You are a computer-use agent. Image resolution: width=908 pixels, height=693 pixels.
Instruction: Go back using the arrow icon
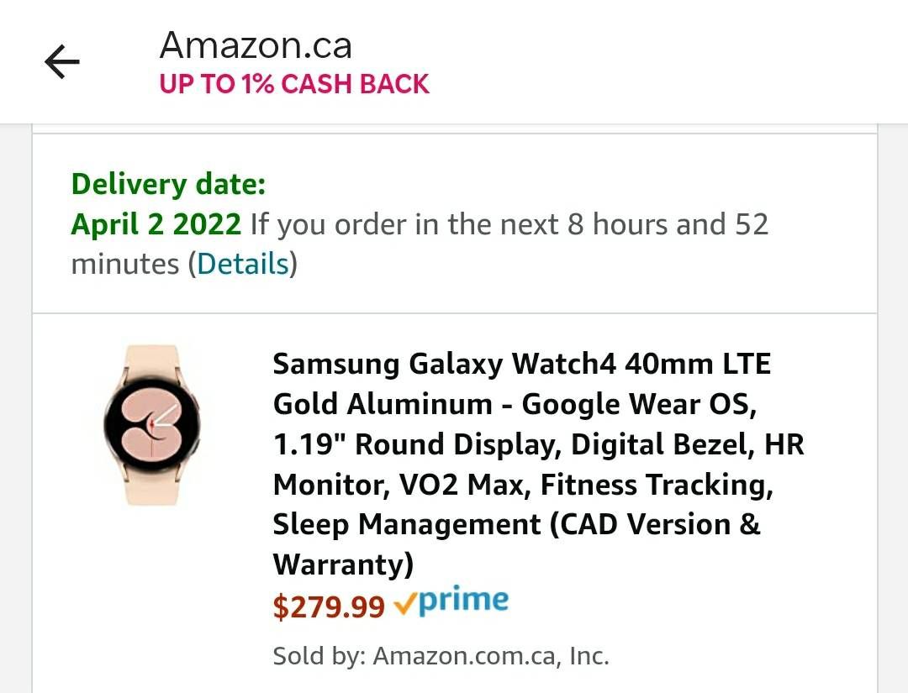point(62,62)
